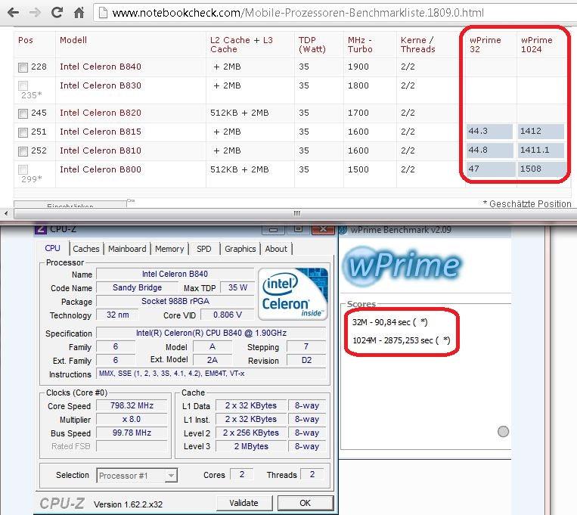Open Intel Celeron B820 link

pyautogui.click(x=101, y=113)
